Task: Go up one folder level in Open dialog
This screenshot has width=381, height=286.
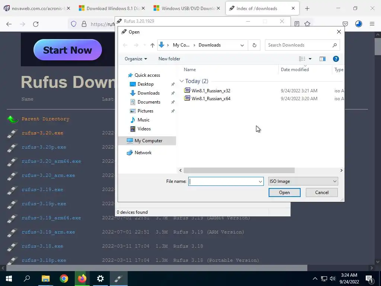Action: pyautogui.click(x=152, y=45)
